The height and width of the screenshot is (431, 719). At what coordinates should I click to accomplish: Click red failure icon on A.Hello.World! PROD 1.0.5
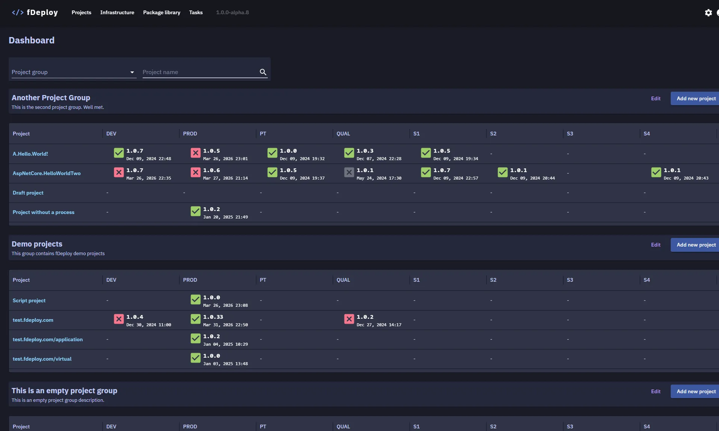point(195,153)
